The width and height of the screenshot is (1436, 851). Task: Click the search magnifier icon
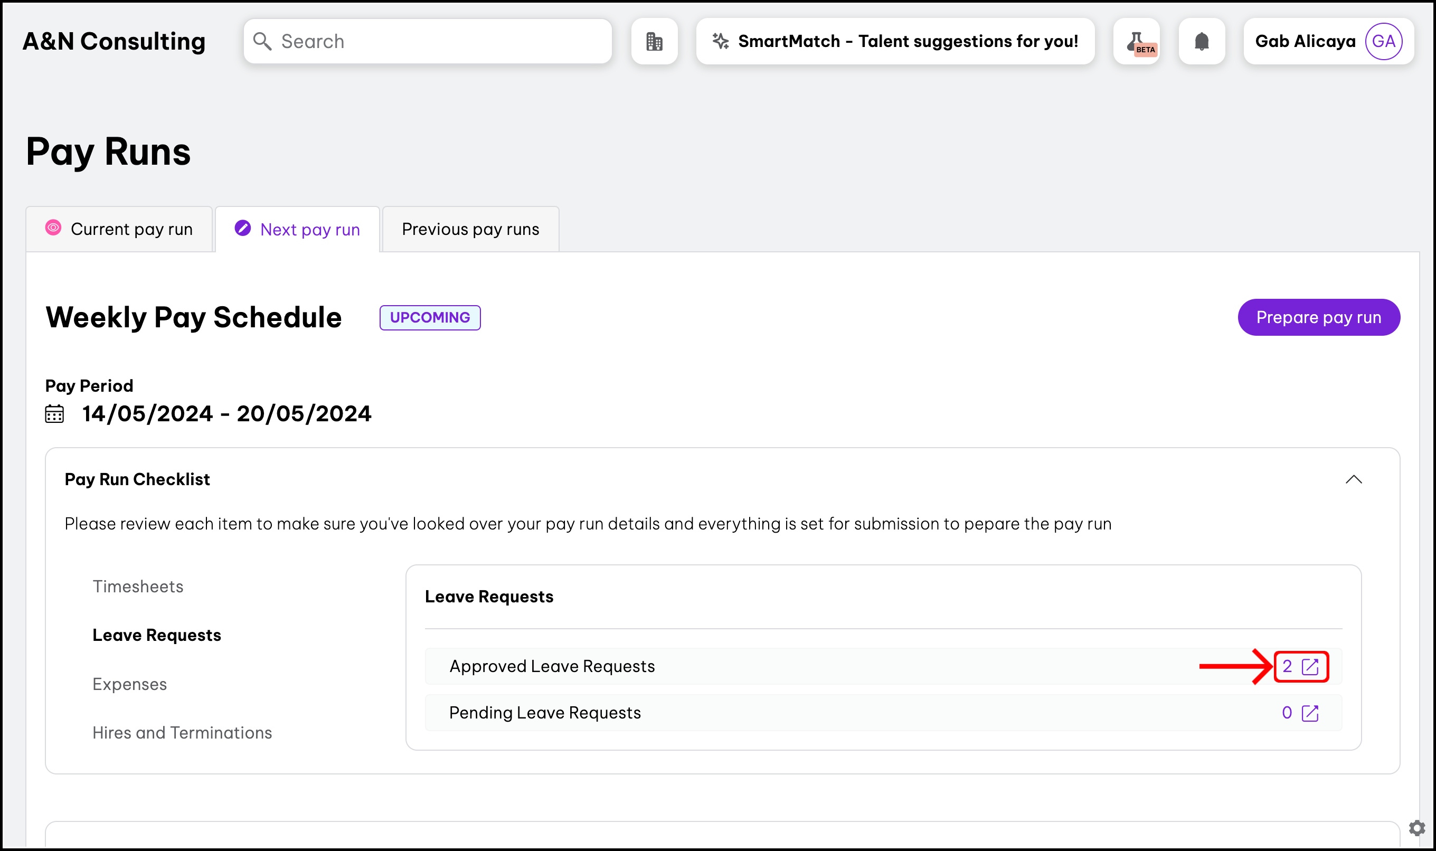[x=262, y=41]
